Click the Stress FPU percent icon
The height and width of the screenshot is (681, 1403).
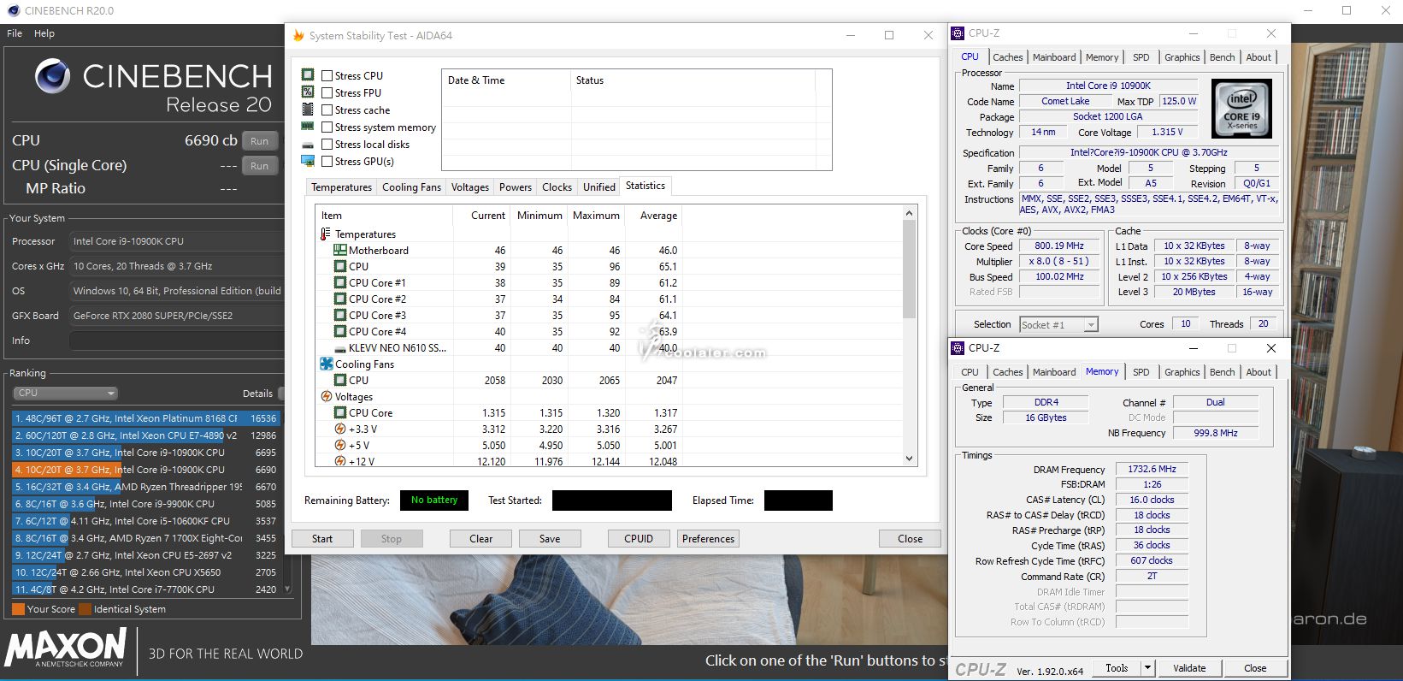tap(308, 92)
